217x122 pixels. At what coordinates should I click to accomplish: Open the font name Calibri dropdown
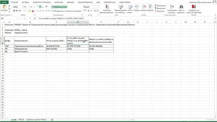[23, 7]
